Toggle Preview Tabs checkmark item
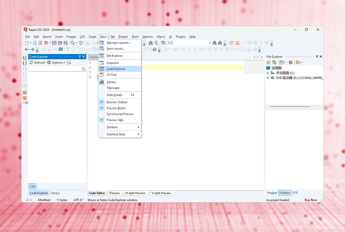The height and width of the screenshot is (232, 345). coord(120,120)
